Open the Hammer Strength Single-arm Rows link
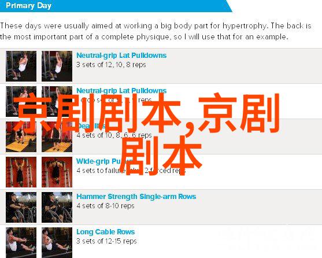The image size is (322, 258). coord(136,197)
